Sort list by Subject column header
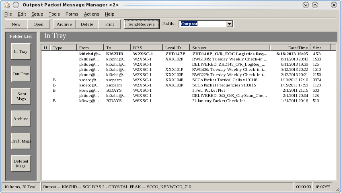The height and width of the screenshot is (193, 341). [x=229, y=48]
